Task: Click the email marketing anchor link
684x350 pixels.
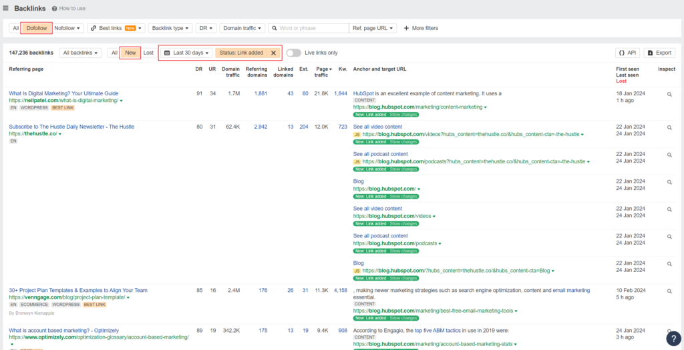Action: [571, 291]
